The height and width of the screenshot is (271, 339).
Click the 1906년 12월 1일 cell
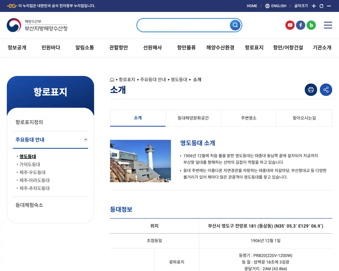click(266, 241)
